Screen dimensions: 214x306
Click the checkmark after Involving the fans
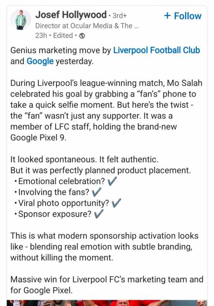96,192
